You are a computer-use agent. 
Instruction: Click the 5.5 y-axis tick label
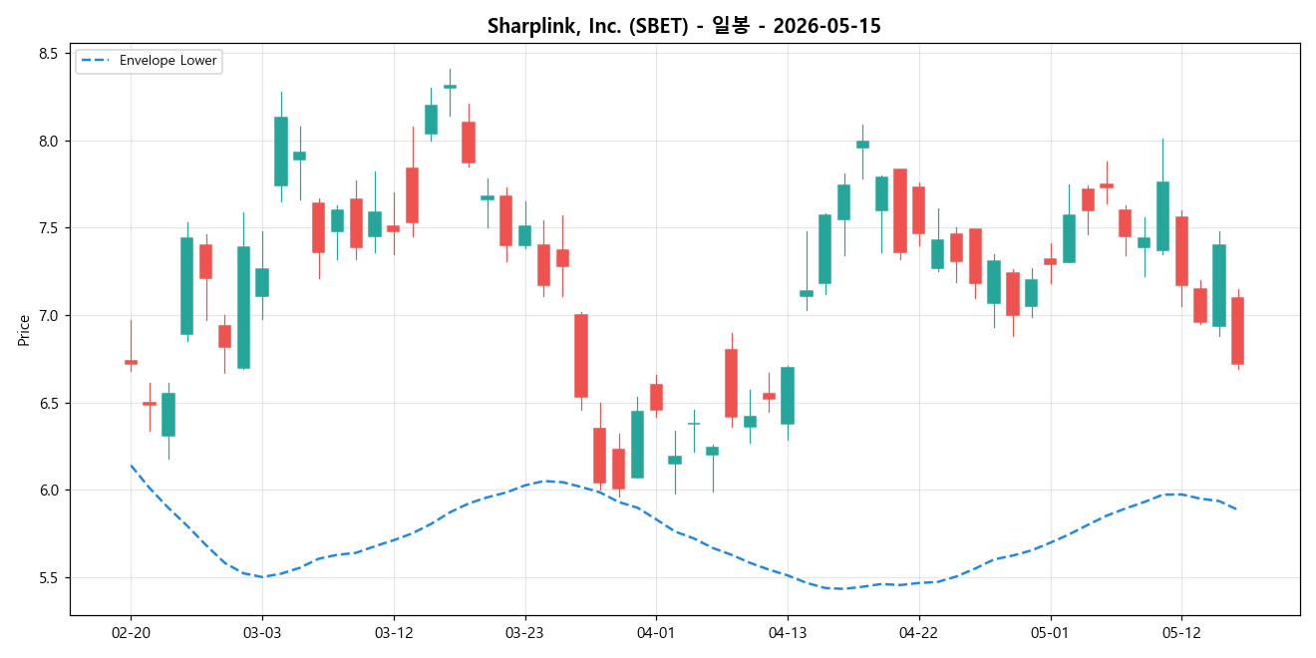point(49,578)
